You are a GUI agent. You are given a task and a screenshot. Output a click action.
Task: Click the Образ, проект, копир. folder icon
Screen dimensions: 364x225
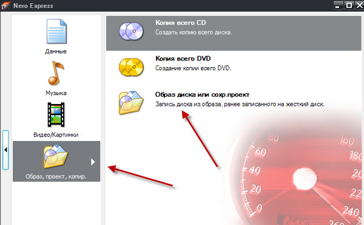tap(55, 157)
